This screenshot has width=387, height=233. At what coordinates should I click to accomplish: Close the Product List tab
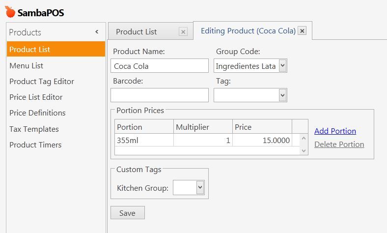[183, 31]
